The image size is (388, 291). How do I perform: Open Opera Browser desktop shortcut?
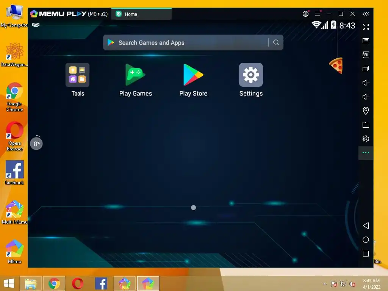pos(15,136)
